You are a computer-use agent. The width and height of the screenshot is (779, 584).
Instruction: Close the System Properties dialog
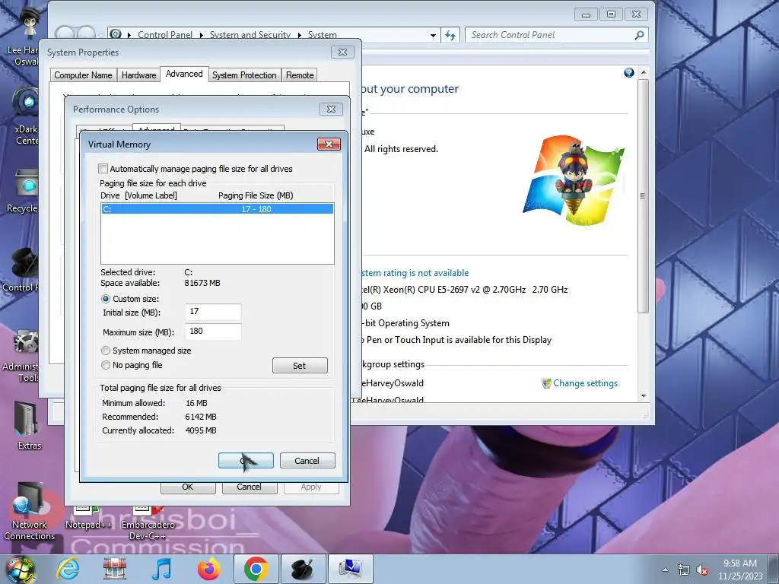click(x=343, y=52)
